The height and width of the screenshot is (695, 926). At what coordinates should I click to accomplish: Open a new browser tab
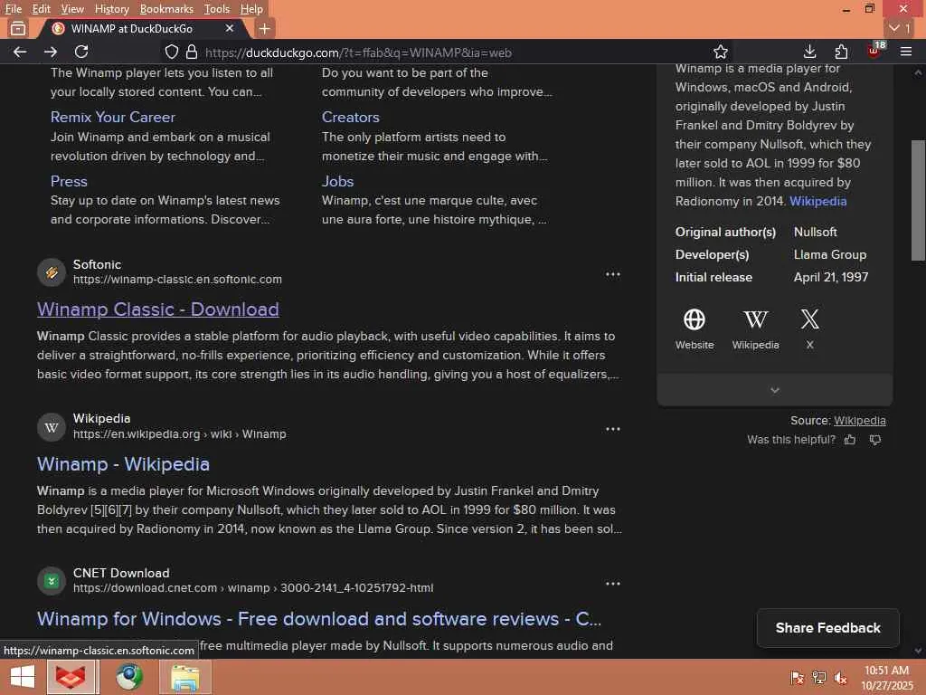tap(265, 28)
